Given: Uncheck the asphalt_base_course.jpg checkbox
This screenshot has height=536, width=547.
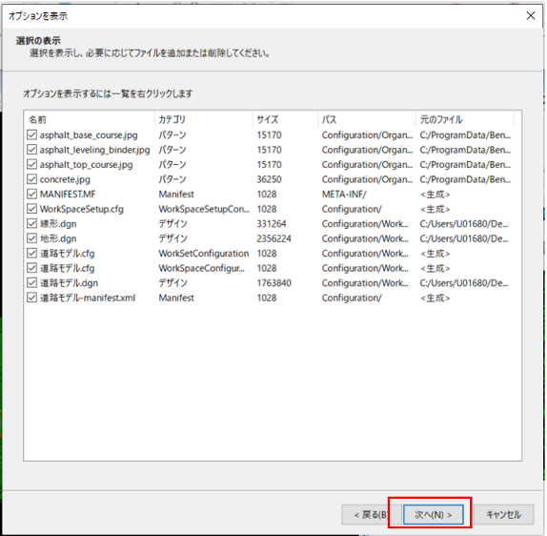Looking at the screenshot, I should (x=31, y=134).
